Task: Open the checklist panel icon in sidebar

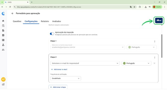Action: tap(3, 40)
